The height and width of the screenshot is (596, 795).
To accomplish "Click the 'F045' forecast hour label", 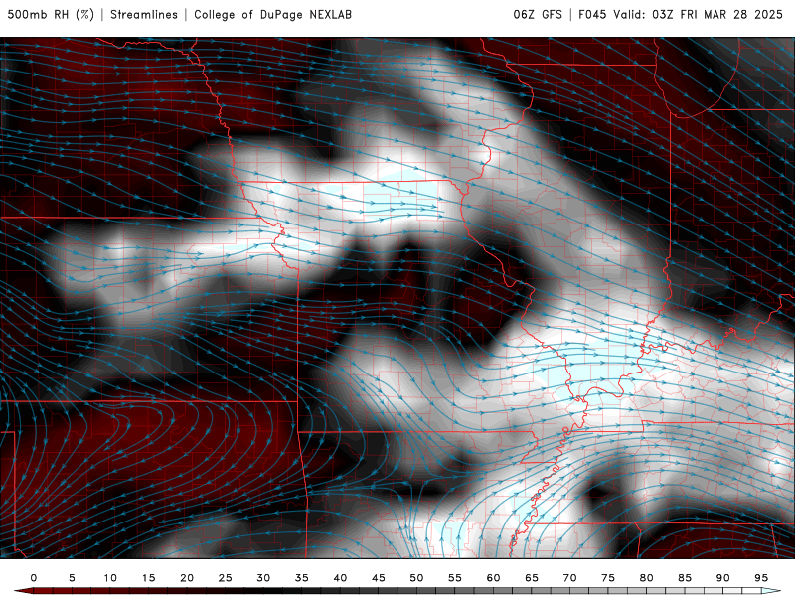I will pyautogui.click(x=592, y=15).
